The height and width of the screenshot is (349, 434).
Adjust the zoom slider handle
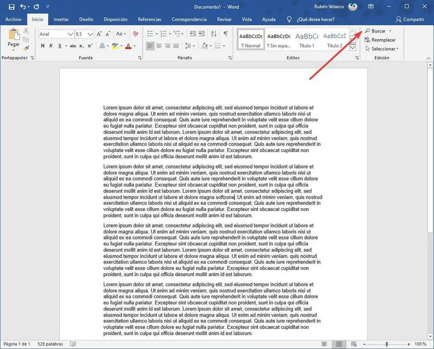point(387,344)
